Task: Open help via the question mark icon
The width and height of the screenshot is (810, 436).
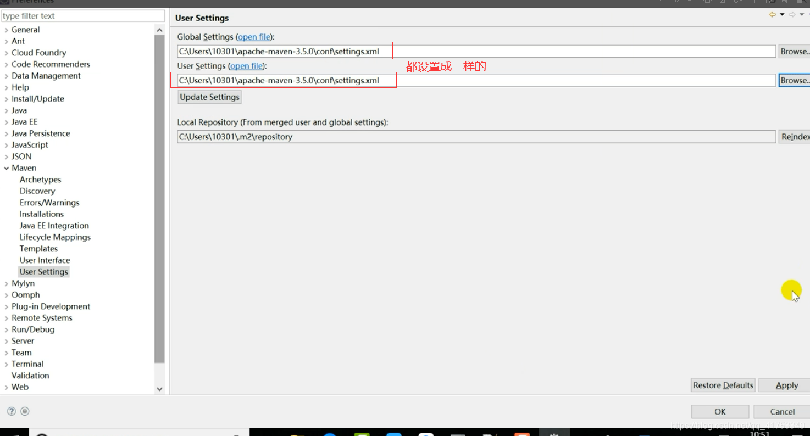Action: click(11, 411)
